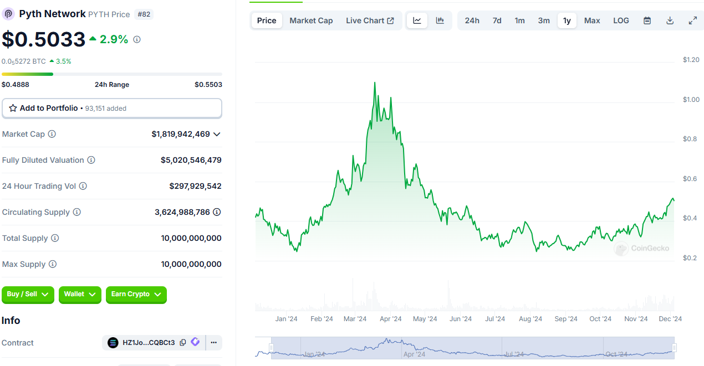Click Fully Diluted Valuation info icon
This screenshot has height=366, width=704.
91,160
